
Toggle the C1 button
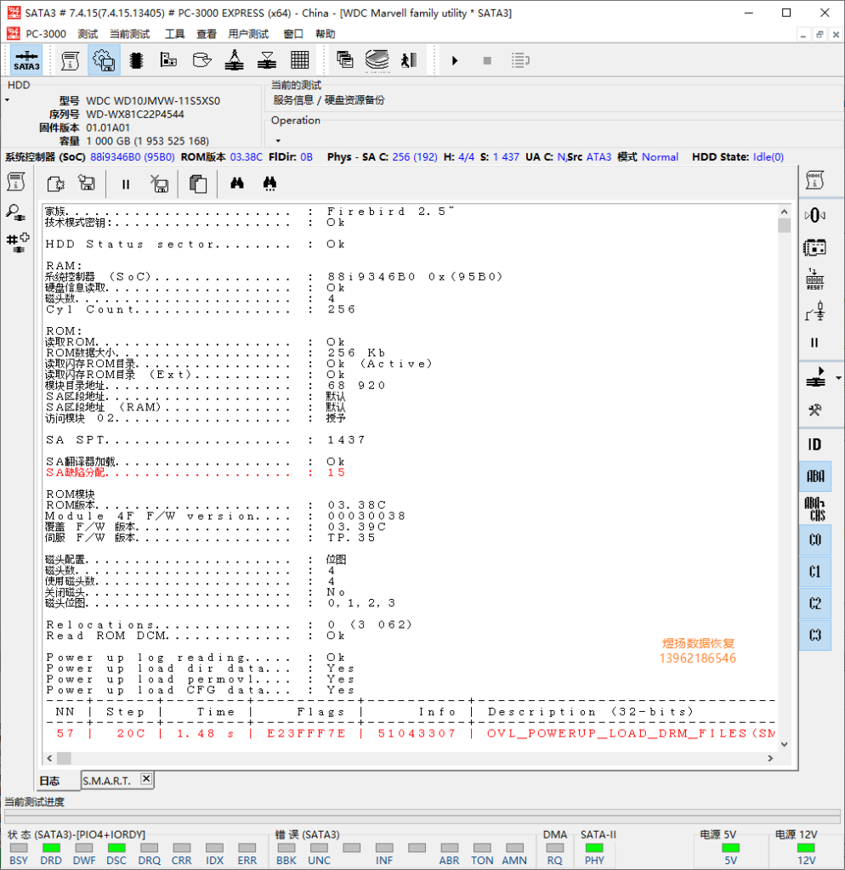pyautogui.click(x=815, y=572)
